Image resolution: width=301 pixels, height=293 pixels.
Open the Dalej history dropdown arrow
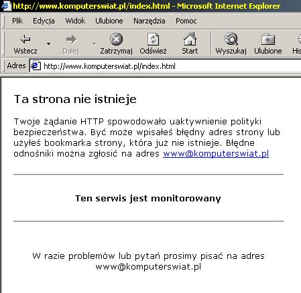[x=95, y=43]
